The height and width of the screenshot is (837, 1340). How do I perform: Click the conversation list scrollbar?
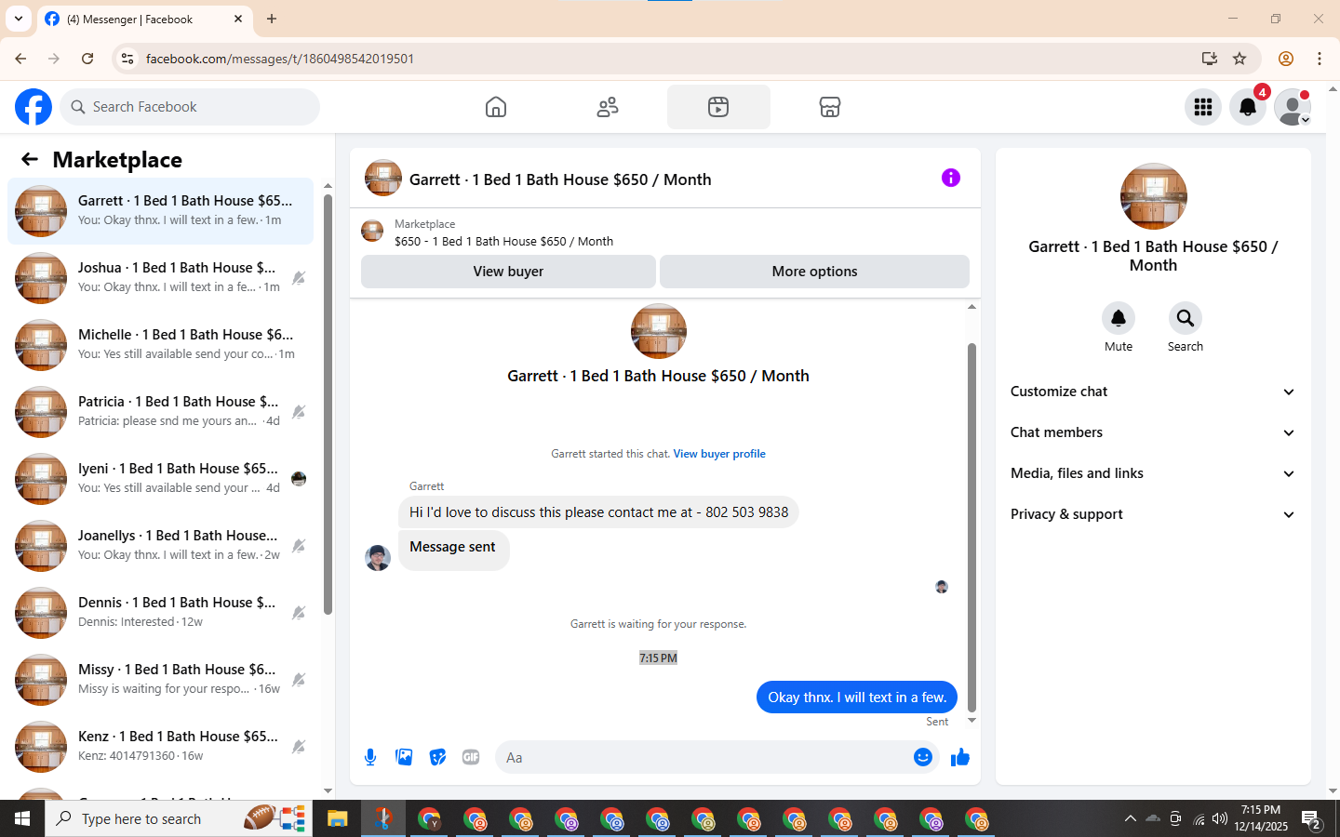point(328,405)
